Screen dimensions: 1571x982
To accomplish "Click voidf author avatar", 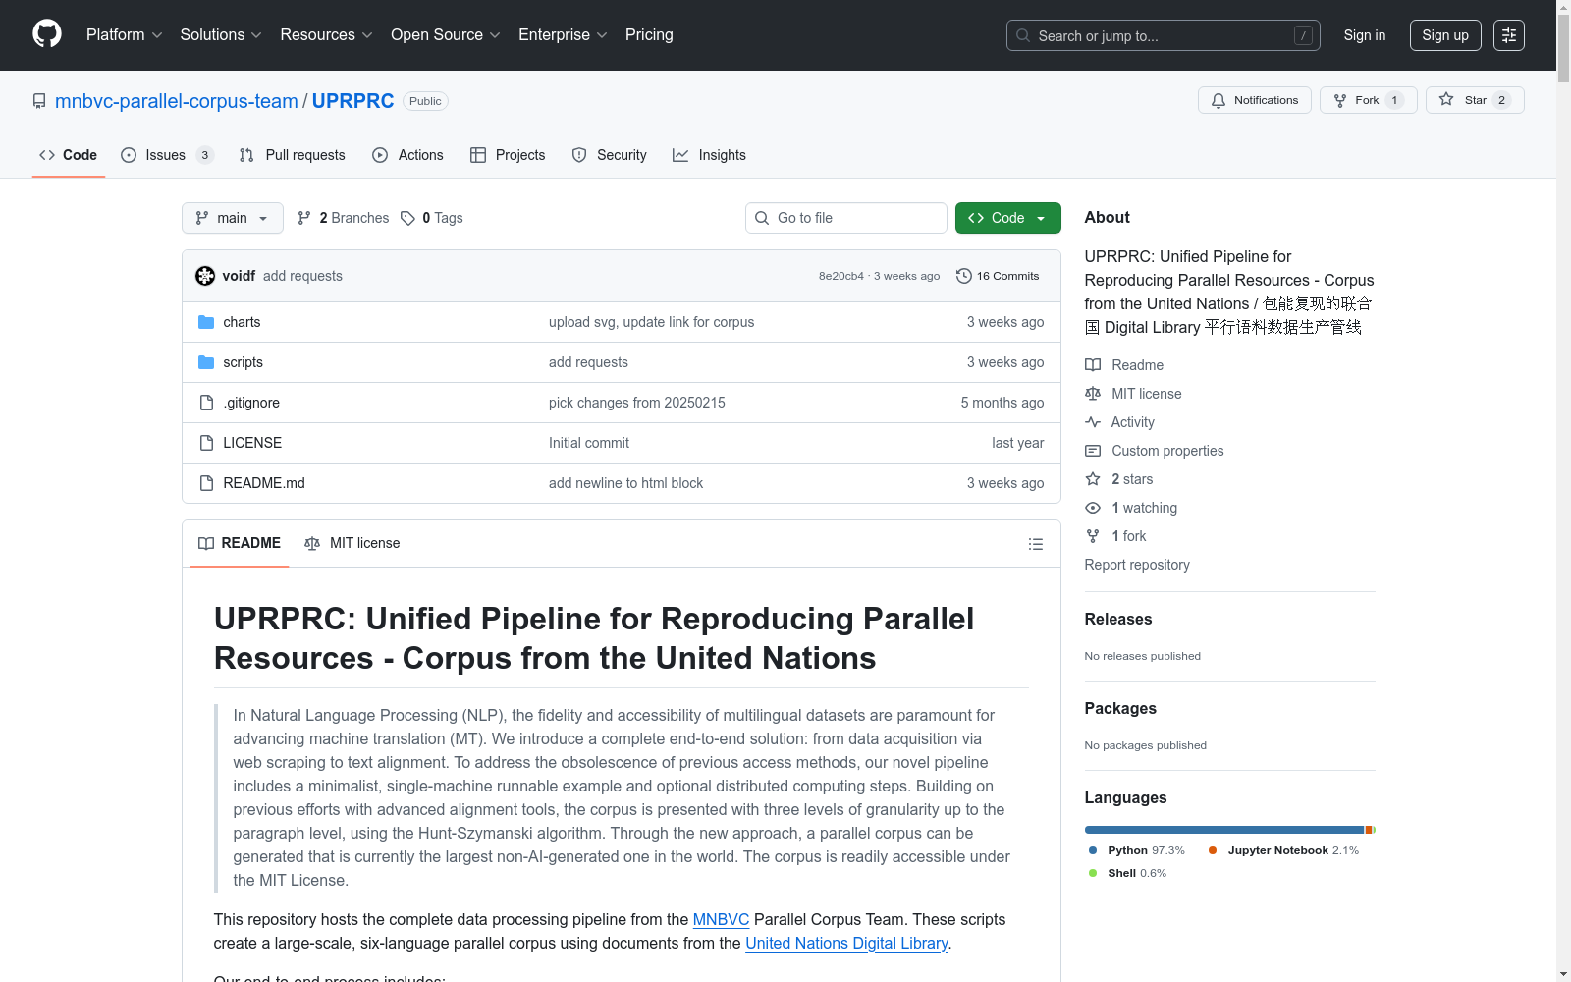I will click(x=205, y=276).
